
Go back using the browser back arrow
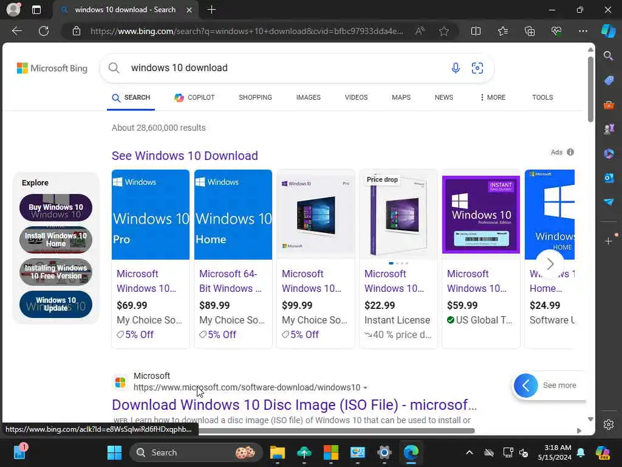pos(16,31)
